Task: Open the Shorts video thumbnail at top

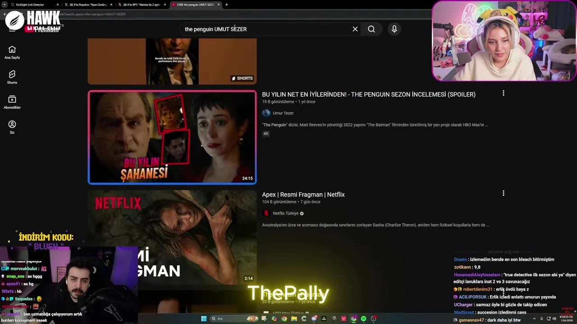Action: 172,61
